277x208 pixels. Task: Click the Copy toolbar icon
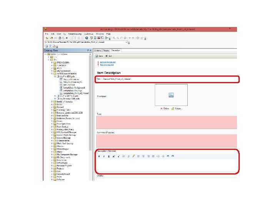tap(60, 38)
